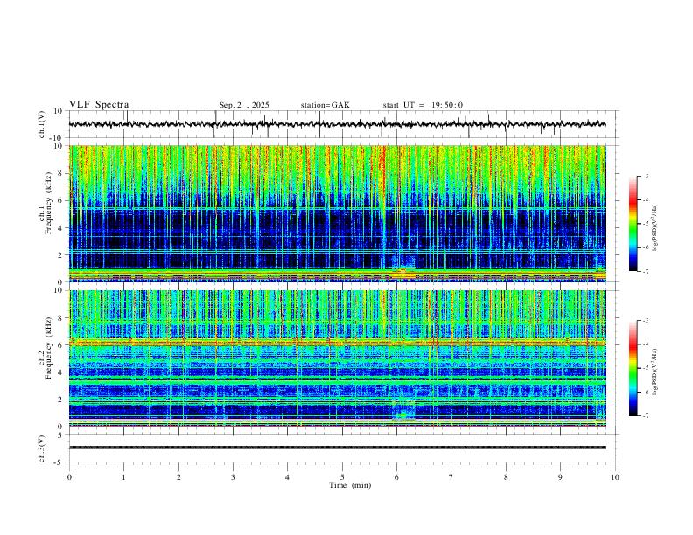Viewport: 693px width, 535px height.
Task: Click time axis tick label '7'
Action: tap(451, 477)
